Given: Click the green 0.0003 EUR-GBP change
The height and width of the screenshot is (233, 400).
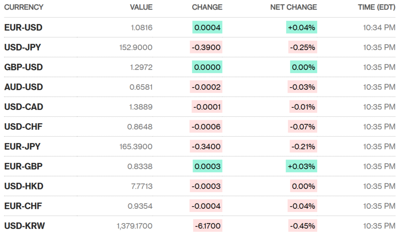Looking at the screenshot, I should [x=207, y=166].
